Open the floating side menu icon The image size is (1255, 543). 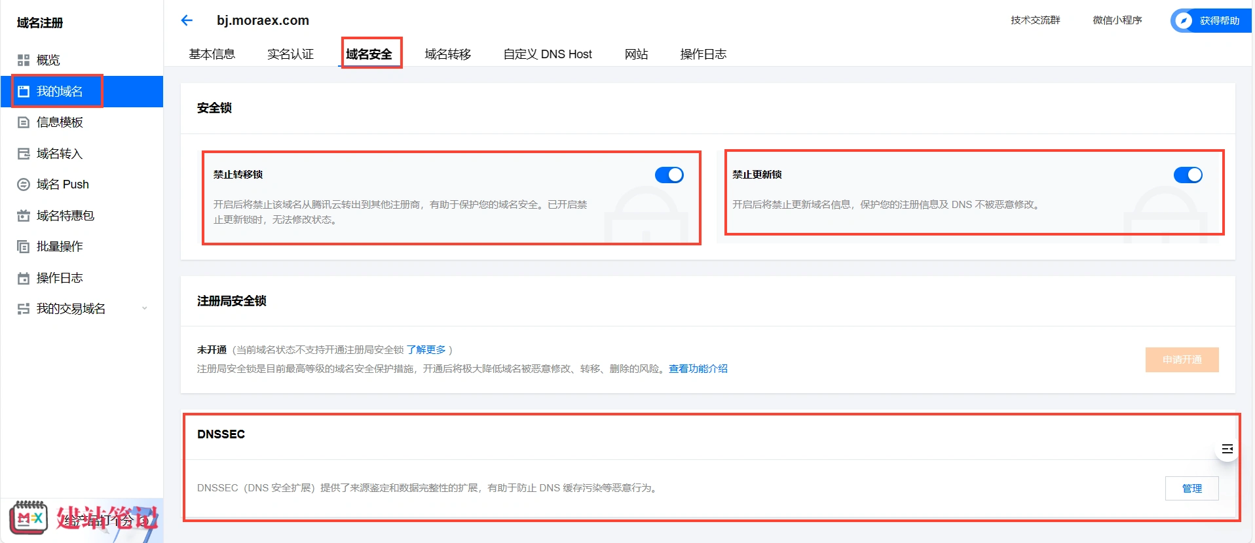[1227, 449]
